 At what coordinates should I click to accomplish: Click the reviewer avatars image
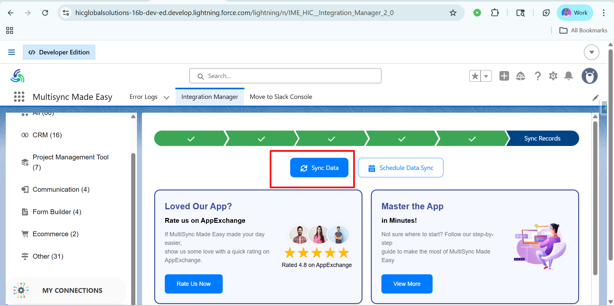pos(319,234)
